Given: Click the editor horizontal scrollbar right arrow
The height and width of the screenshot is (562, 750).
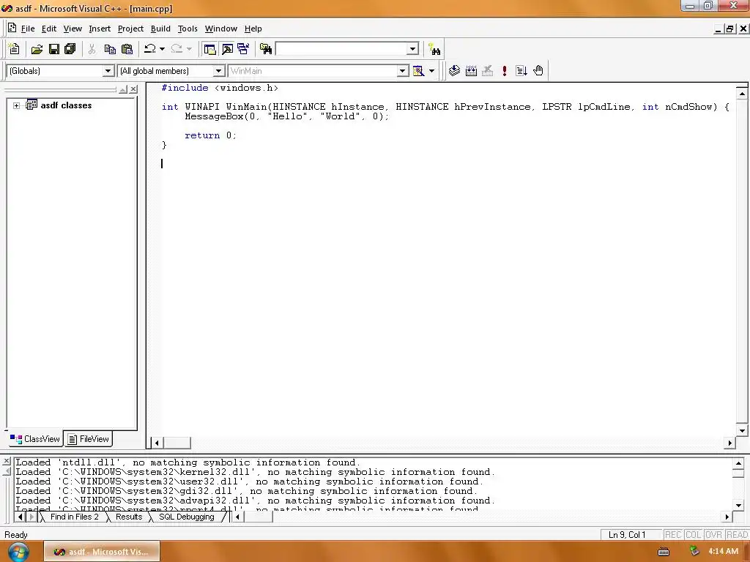Looking at the screenshot, I should click(x=730, y=443).
